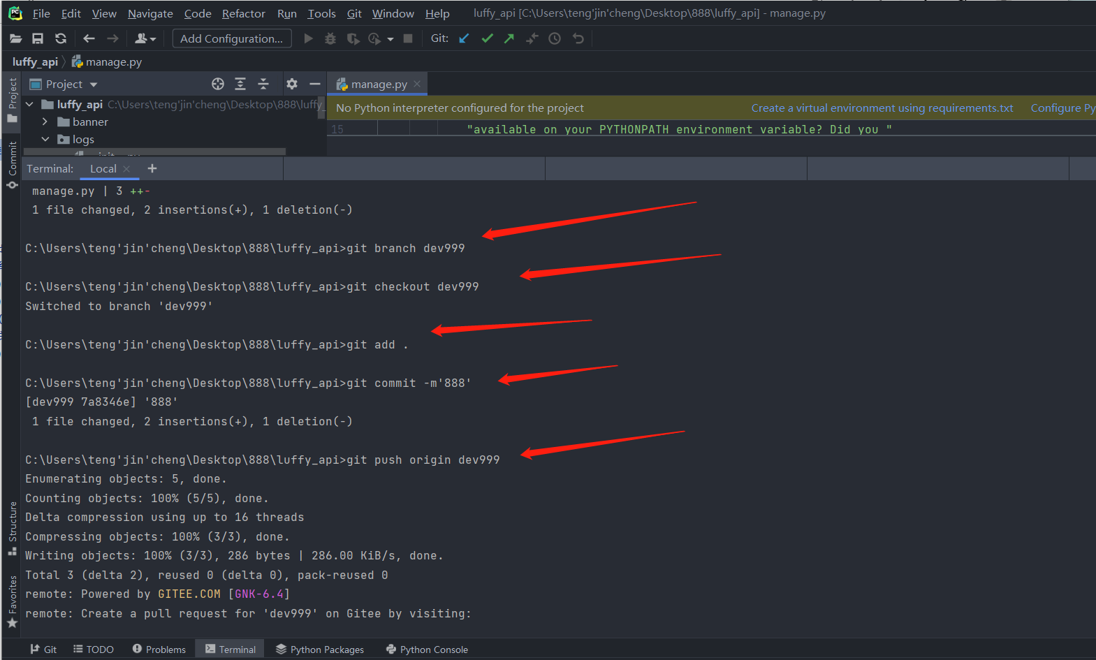Navigate forward with the right arrow icon

(112, 38)
